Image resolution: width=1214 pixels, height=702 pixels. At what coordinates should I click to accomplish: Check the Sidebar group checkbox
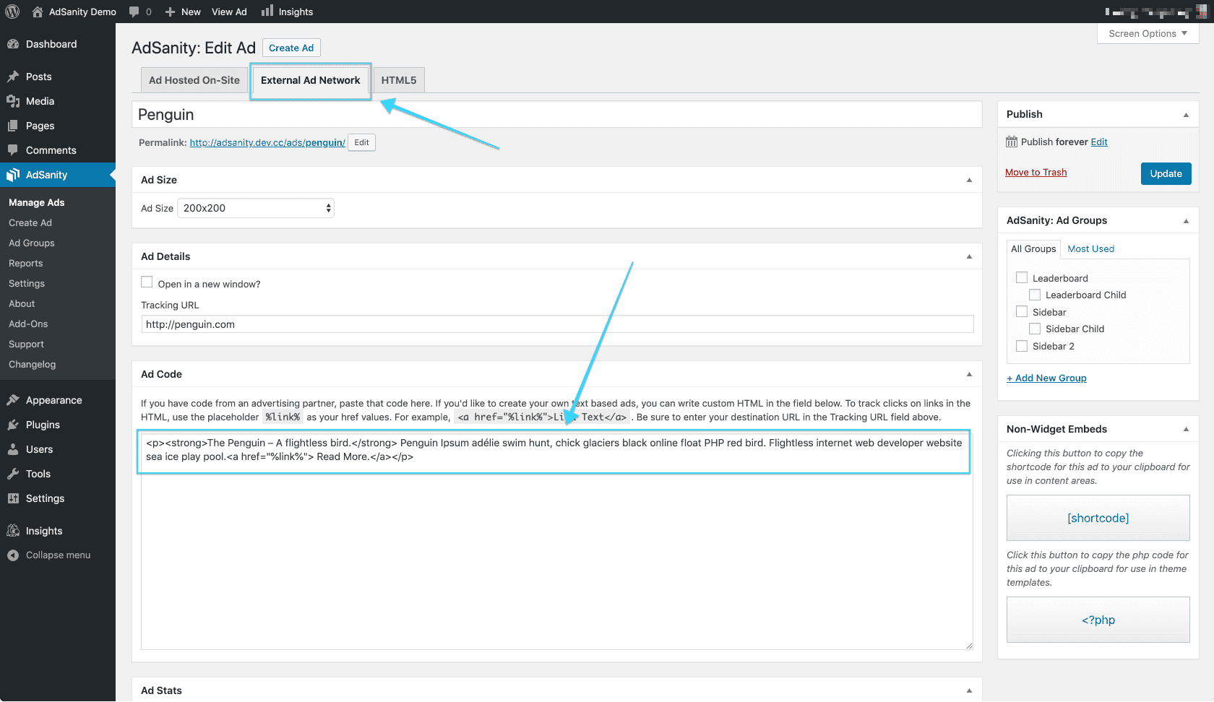point(1022,311)
